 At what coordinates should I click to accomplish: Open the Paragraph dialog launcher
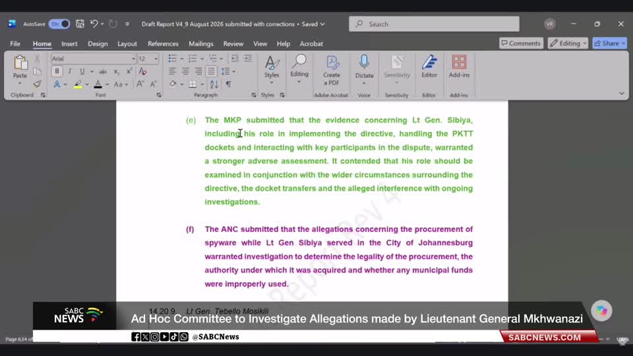253,95
